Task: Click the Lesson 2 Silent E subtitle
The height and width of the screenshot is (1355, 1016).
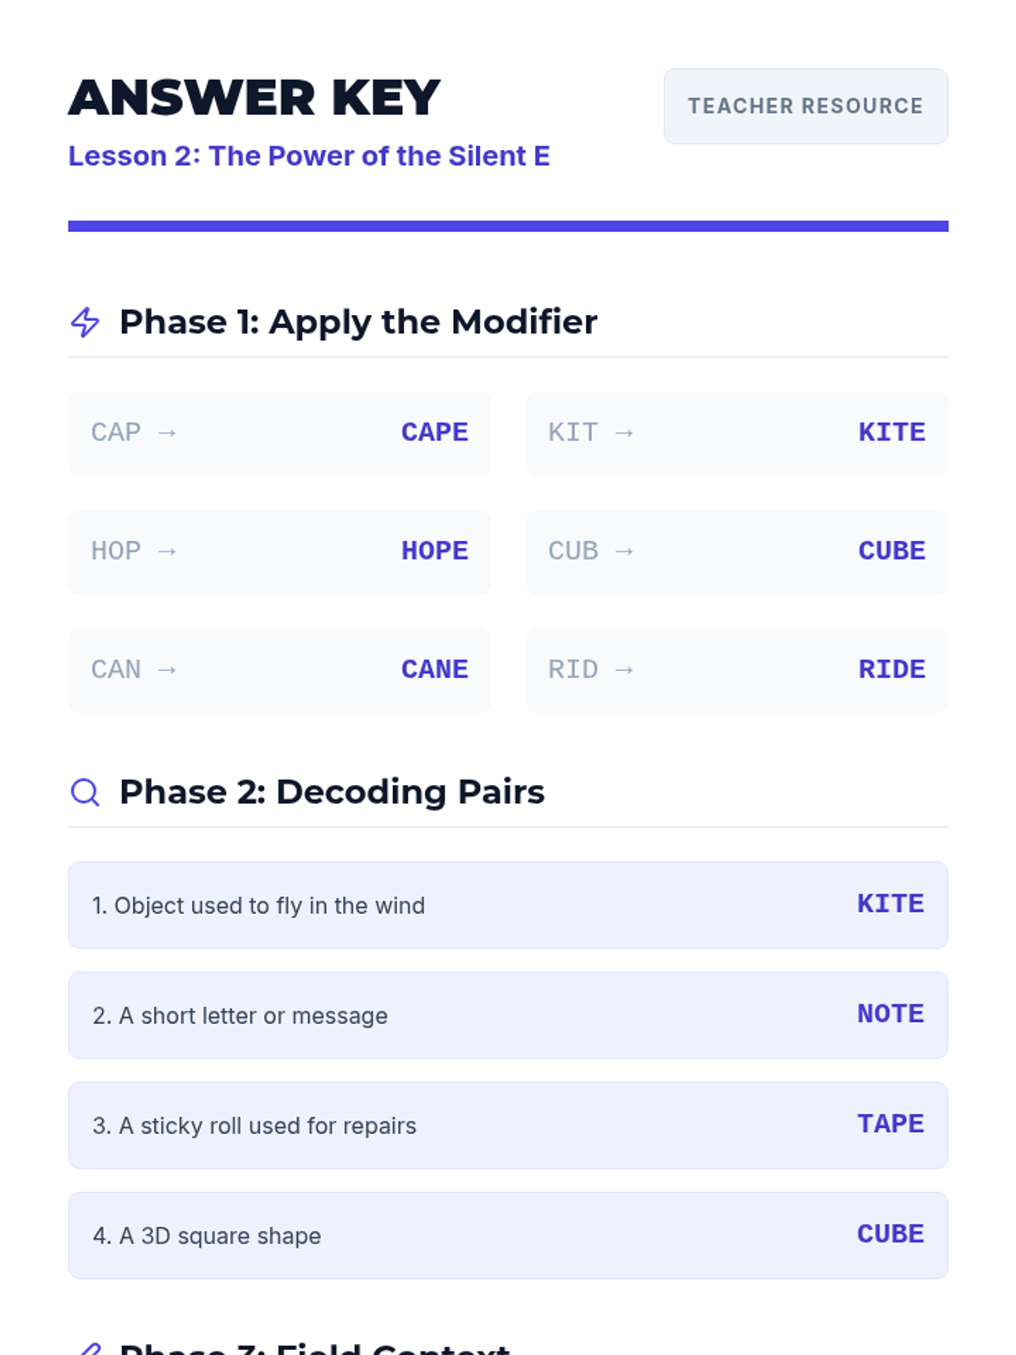Action: point(309,156)
